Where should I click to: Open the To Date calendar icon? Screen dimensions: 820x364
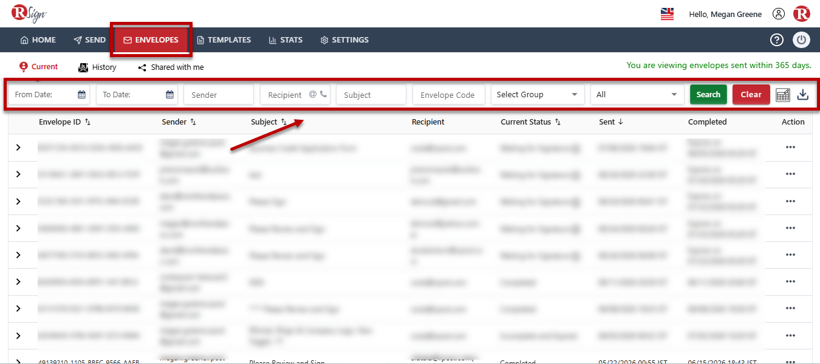point(169,95)
